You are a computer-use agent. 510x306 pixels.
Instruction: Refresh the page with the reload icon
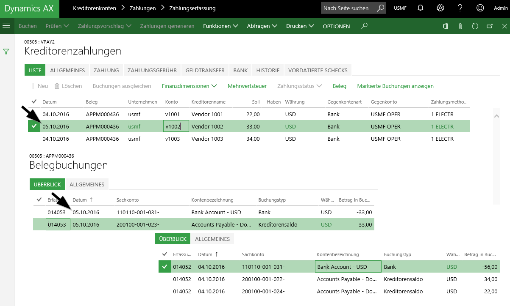(x=475, y=26)
